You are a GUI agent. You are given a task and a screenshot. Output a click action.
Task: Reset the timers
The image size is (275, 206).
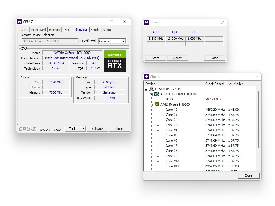tap(178, 58)
